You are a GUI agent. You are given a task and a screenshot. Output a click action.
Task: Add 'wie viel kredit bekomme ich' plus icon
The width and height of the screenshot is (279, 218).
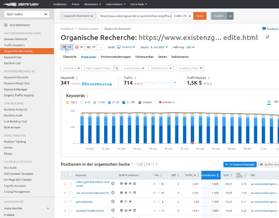coord(113,193)
